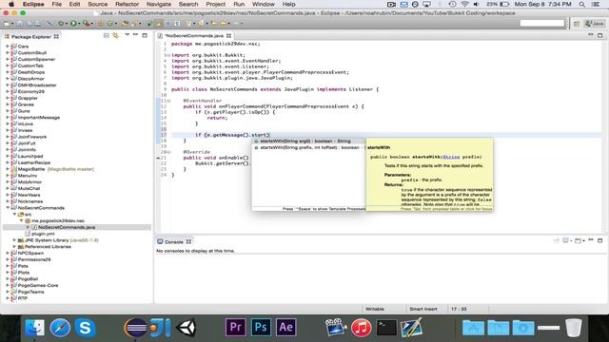Collapse the NoSecretCommands project
609x342 pixels.
(8, 208)
